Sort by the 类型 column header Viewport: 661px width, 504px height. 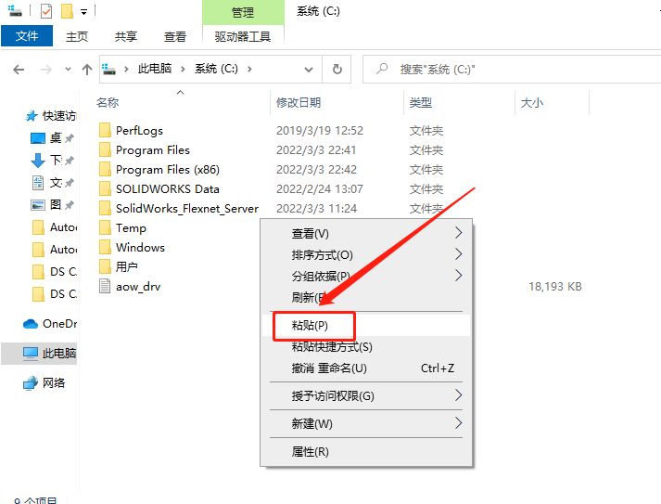tap(421, 103)
